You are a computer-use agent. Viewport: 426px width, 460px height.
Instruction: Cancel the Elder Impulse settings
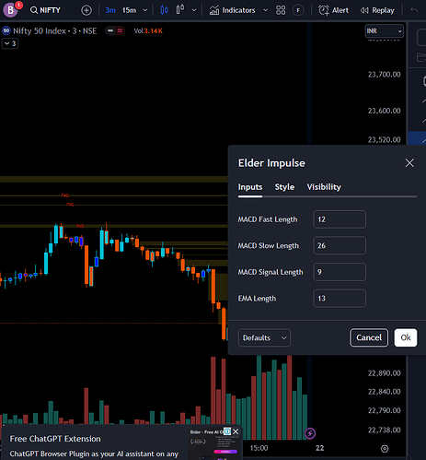point(369,337)
